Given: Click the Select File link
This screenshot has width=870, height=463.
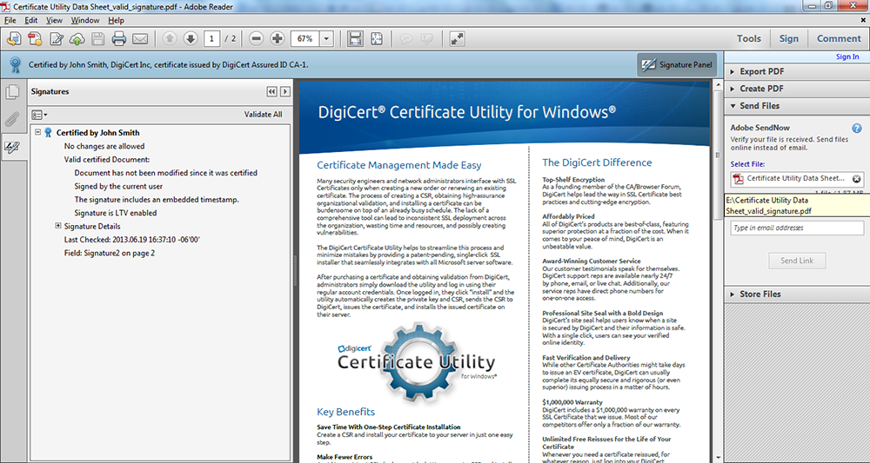Looking at the screenshot, I should (x=746, y=164).
